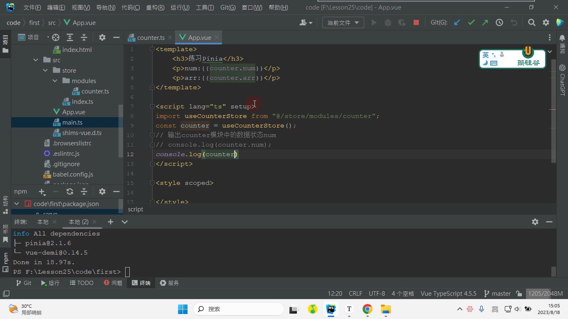
Task: Click the locate file target icon in project panel
Action: pyautogui.click(x=56, y=37)
